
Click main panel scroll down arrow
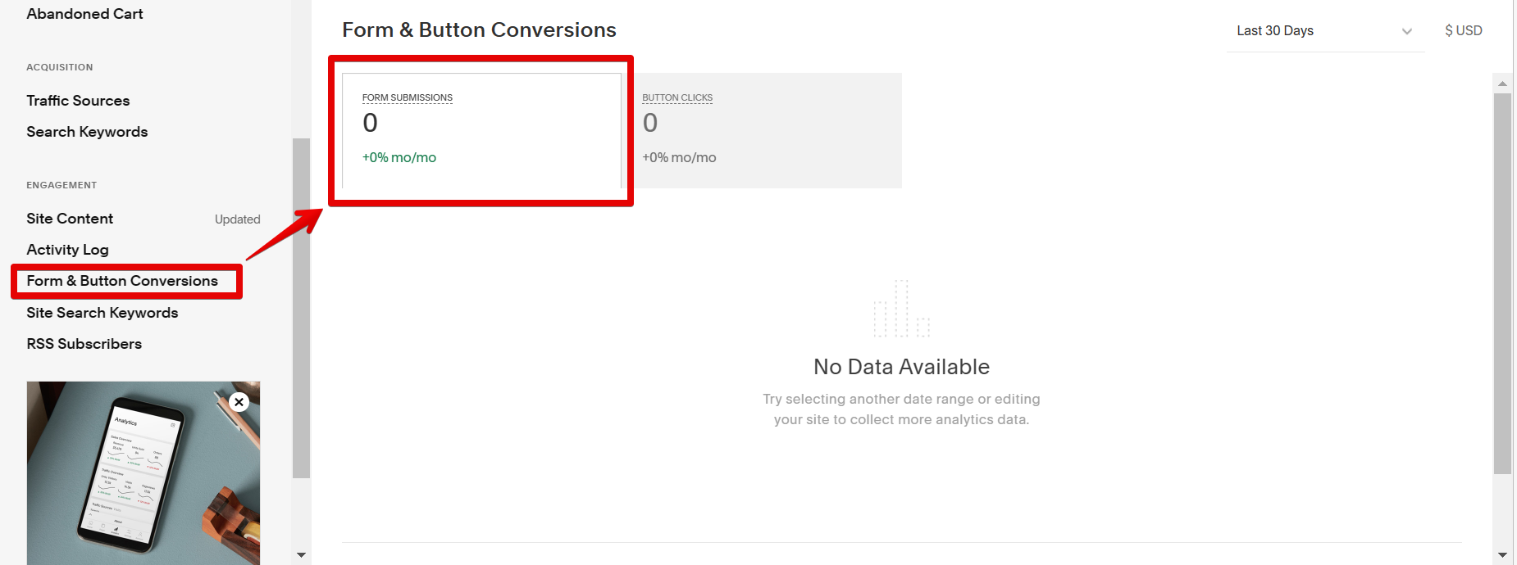1502,555
